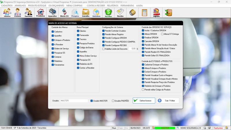The height and width of the screenshot is (130, 231).
Task: Uncheck the Cadastros menu checkbox
Action: pyautogui.click(x=53, y=31)
